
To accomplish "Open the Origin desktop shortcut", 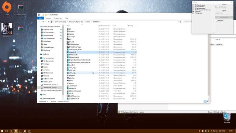I will point(7,8).
